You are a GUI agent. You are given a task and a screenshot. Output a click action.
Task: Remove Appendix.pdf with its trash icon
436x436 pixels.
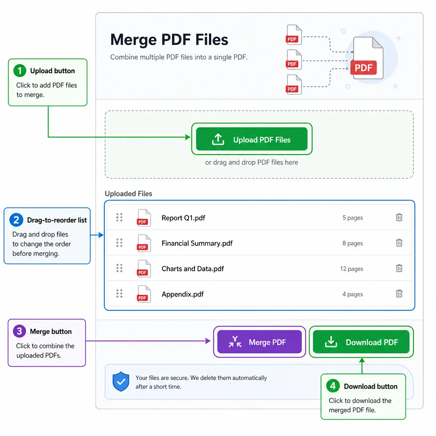[x=399, y=293]
